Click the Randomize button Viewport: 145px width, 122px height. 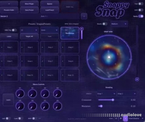[70, 33]
